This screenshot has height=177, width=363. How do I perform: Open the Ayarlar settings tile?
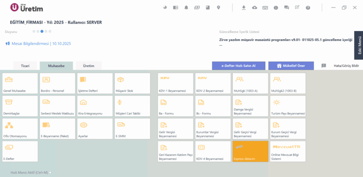point(95,129)
